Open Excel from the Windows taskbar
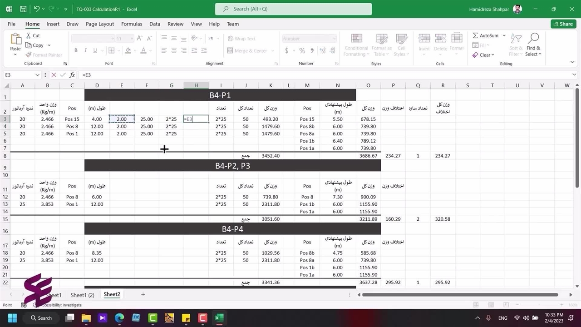The image size is (581, 327). click(x=219, y=318)
